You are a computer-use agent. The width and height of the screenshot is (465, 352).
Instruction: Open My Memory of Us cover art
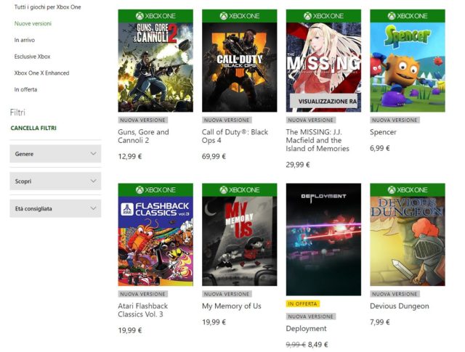pyautogui.click(x=239, y=241)
